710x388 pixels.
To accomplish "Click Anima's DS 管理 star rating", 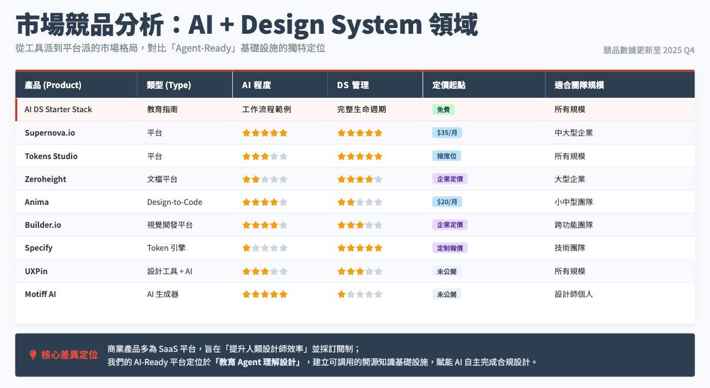I will click(x=360, y=202).
